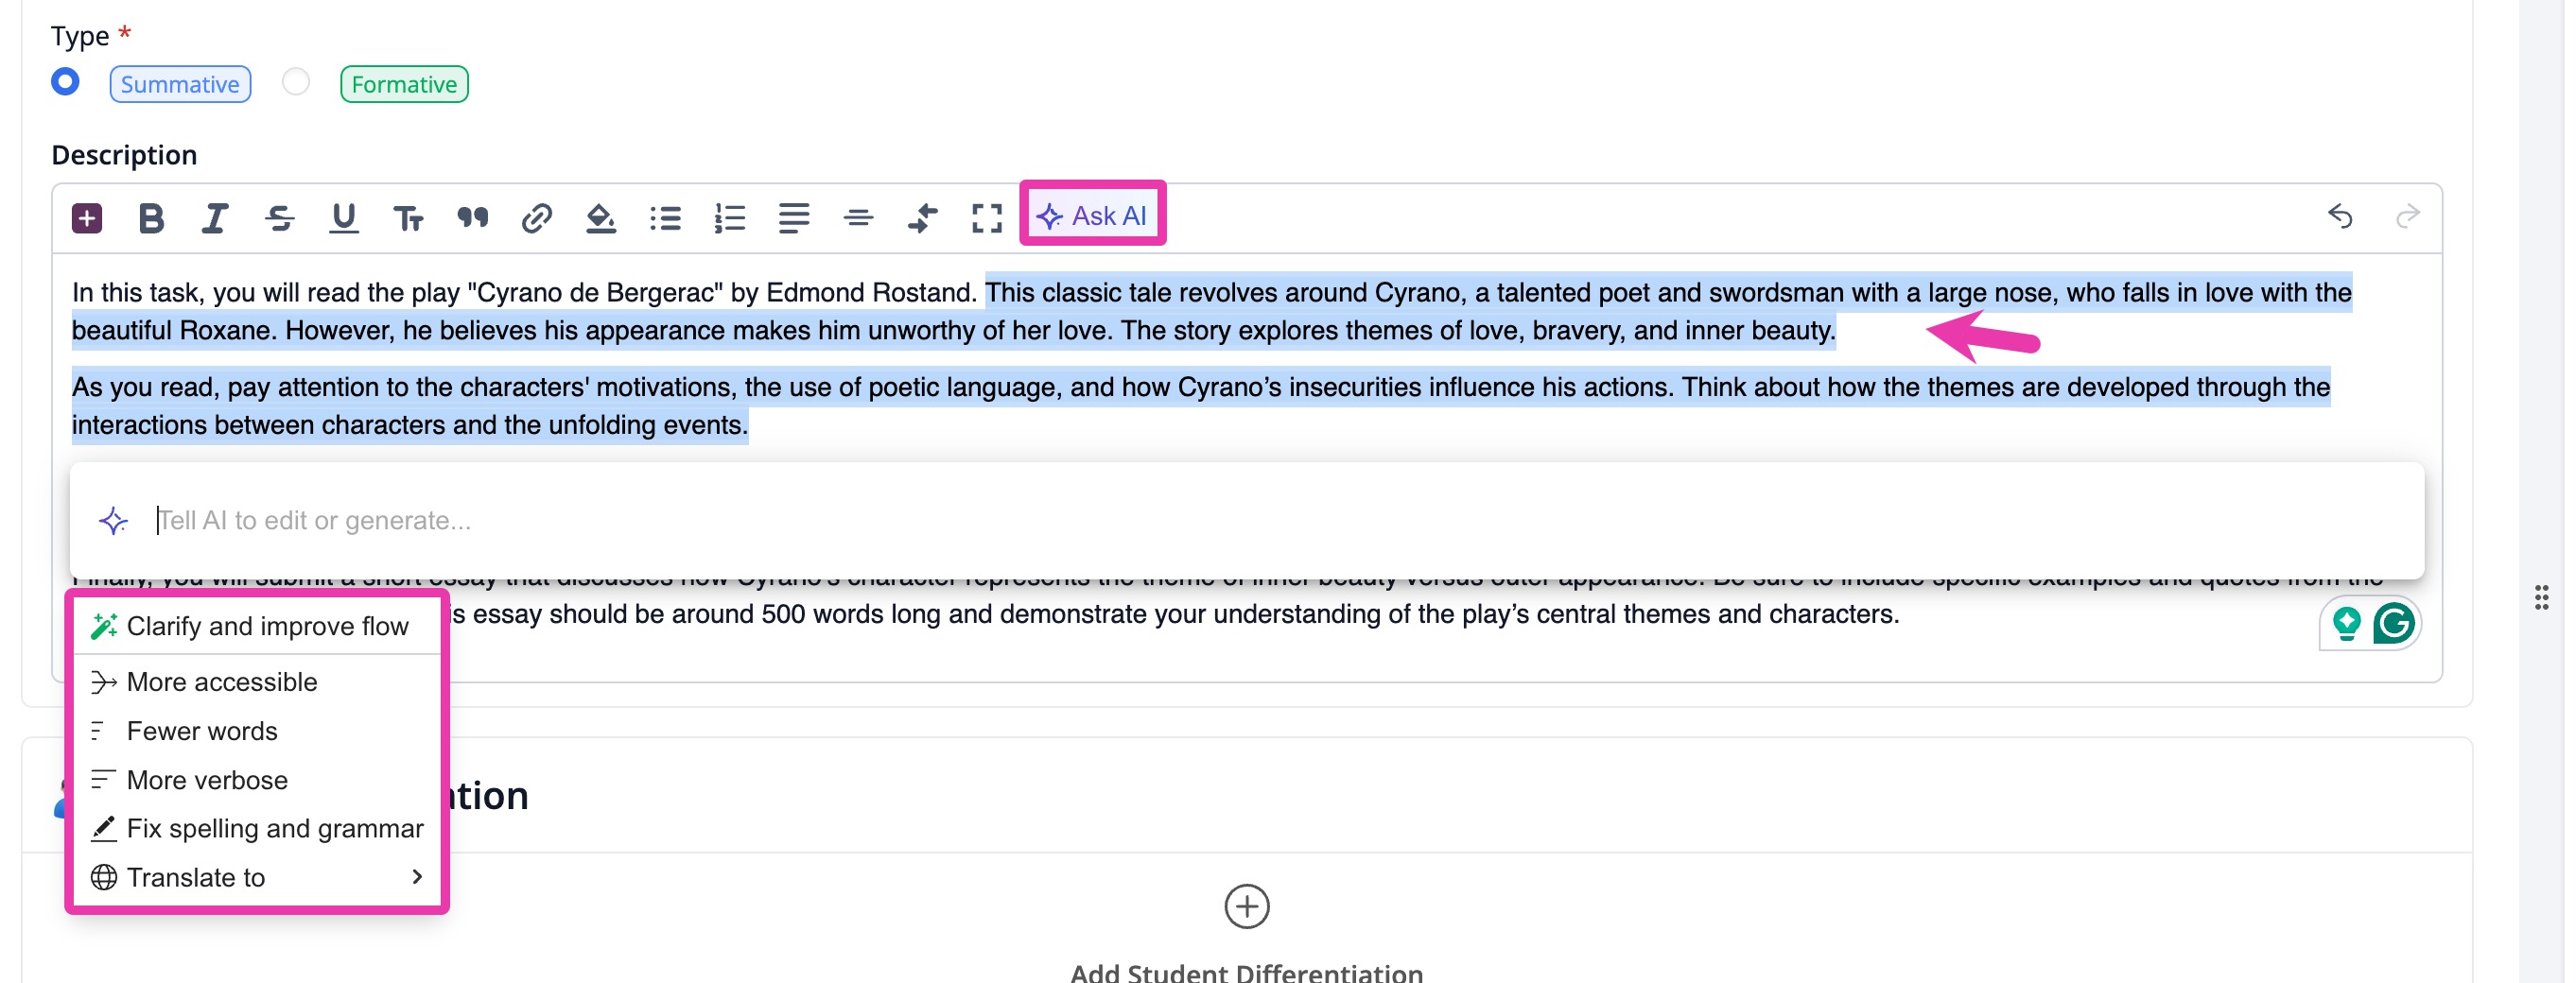Apply italic formatting

(x=214, y=217)
